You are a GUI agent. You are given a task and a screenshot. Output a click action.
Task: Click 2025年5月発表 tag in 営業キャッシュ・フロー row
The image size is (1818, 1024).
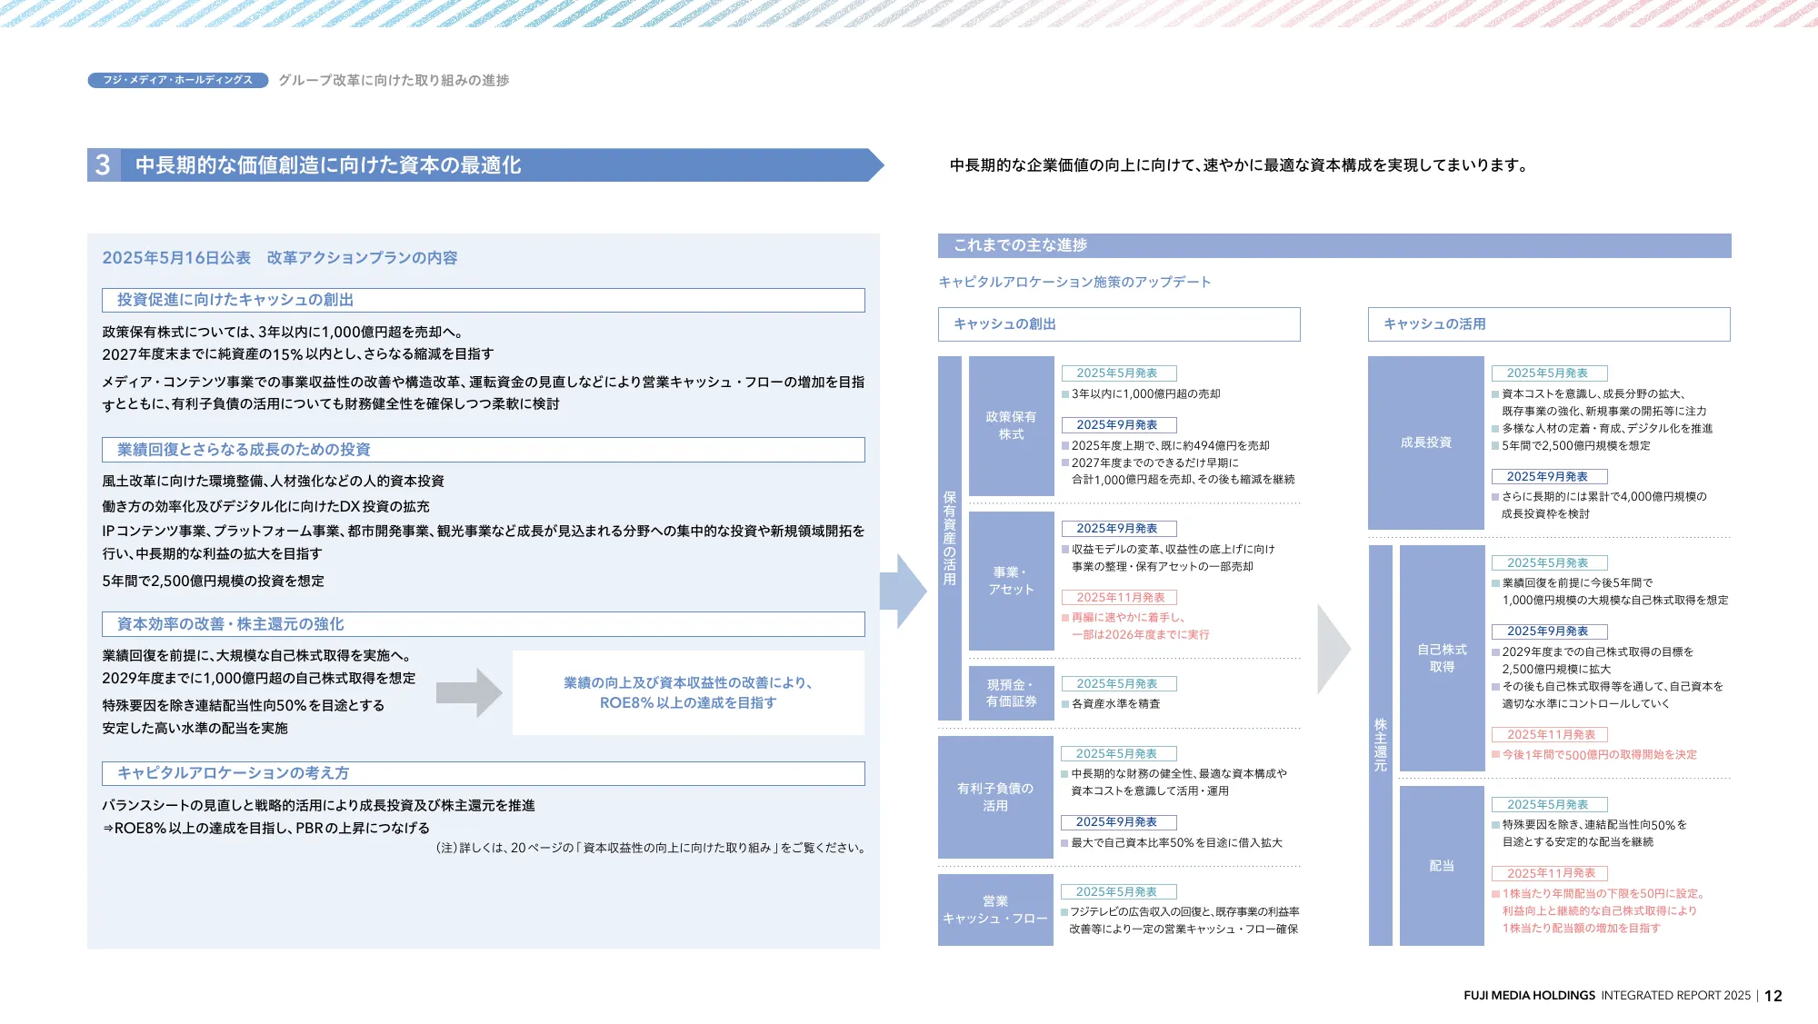coord(1120,892)
